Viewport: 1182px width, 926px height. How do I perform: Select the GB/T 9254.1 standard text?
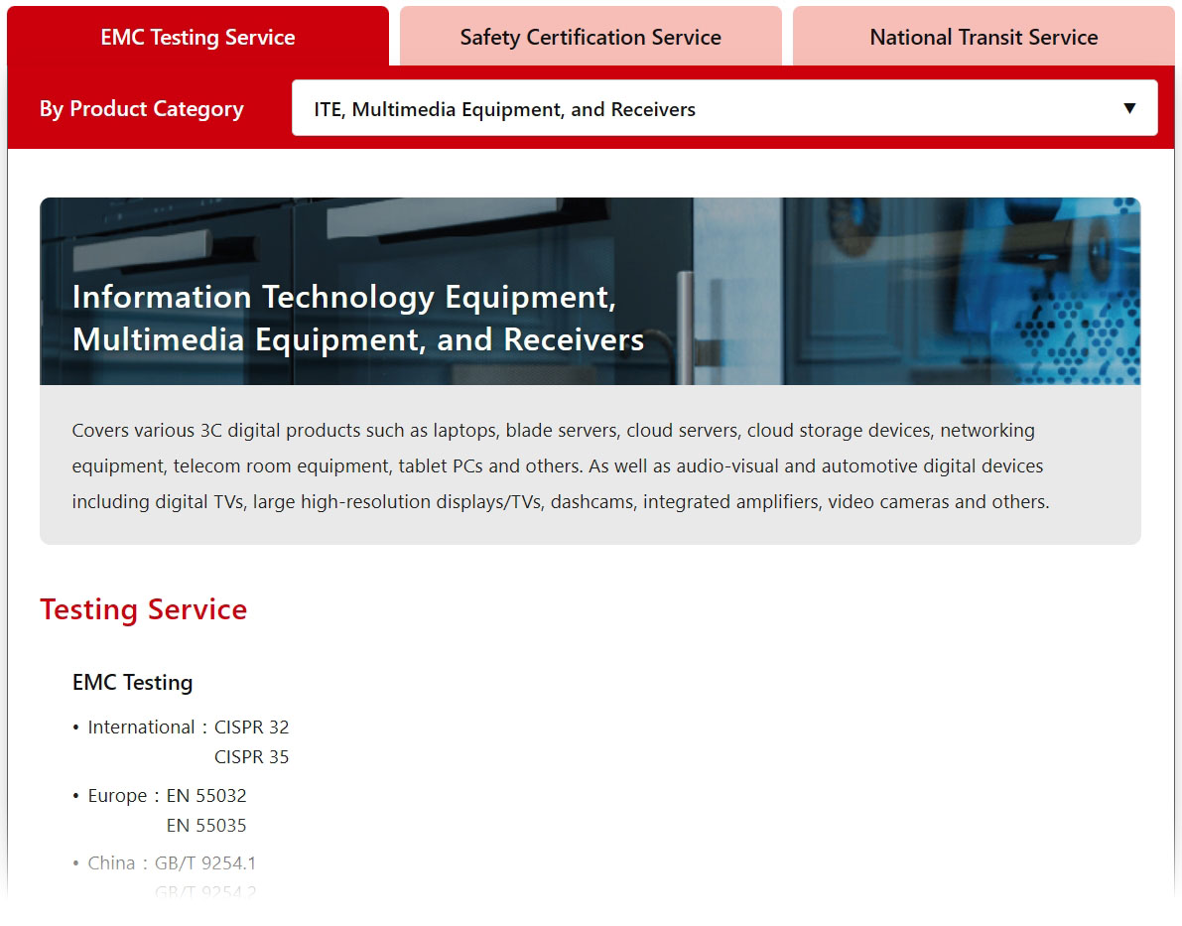(205, 862)
